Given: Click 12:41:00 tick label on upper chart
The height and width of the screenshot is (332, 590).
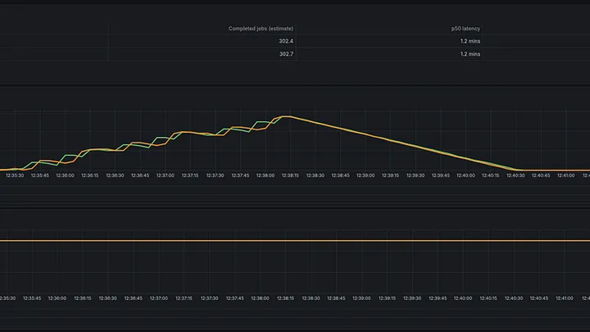Looking at the screenshot, I should click(565, 175).
